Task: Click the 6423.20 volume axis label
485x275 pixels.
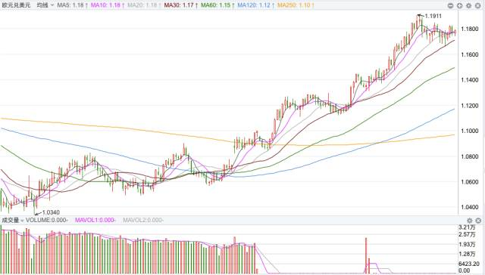Action: coord(470,264)
